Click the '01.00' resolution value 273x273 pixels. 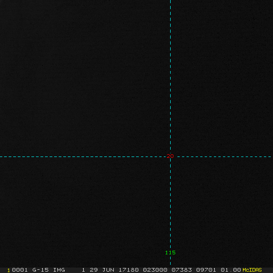pyautogui.click(x=231, y=270)
